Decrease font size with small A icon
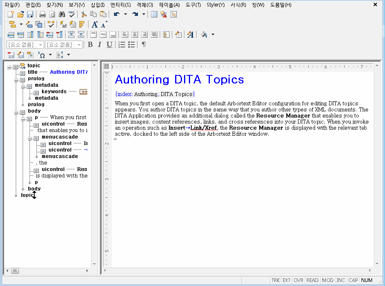 point(104,25)
